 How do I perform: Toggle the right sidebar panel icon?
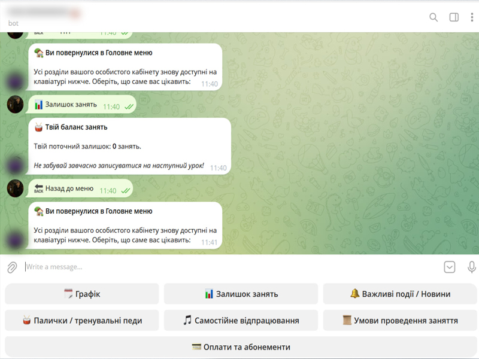pyautogui.click(x=454, y=17)
